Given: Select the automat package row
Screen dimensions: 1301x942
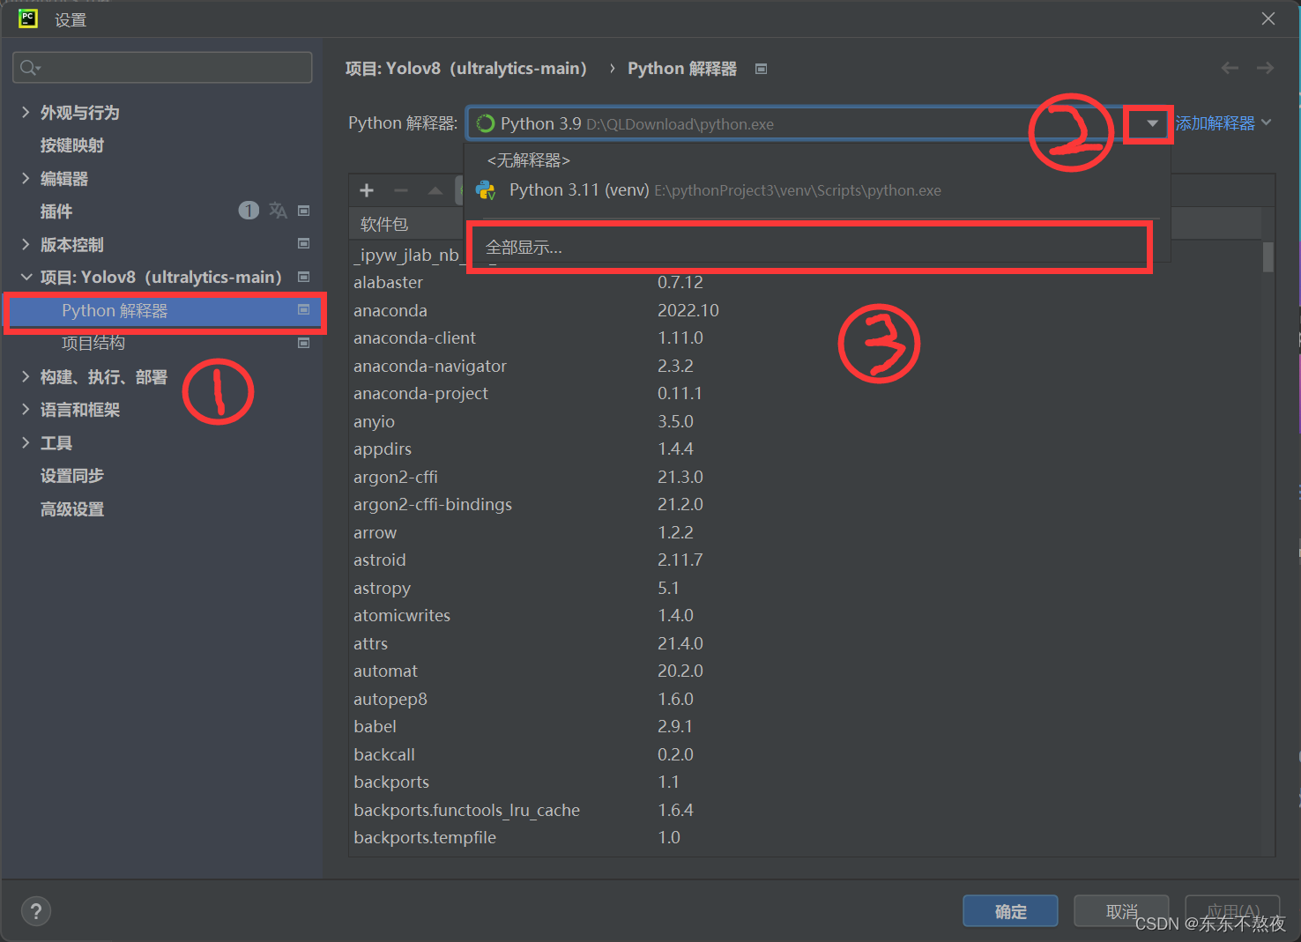Looking at the screenshot, I should click(806, 671).
